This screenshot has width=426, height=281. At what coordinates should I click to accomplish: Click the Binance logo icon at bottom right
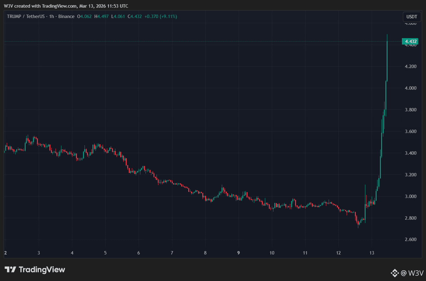click(395, 273)
